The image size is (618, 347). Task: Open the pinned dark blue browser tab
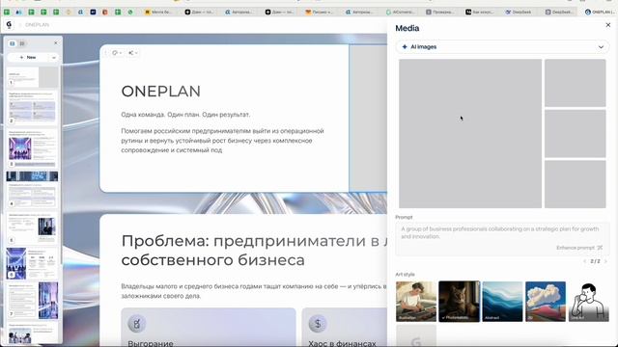tap(93, 13)
